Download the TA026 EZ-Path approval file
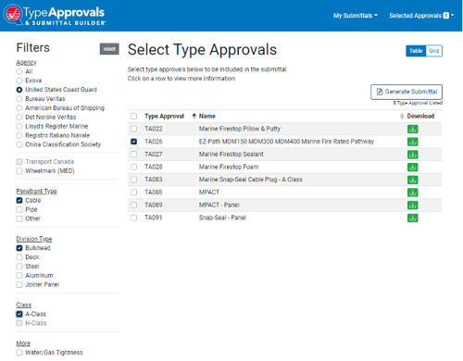463x361 pixels. [x=412, y=142]
